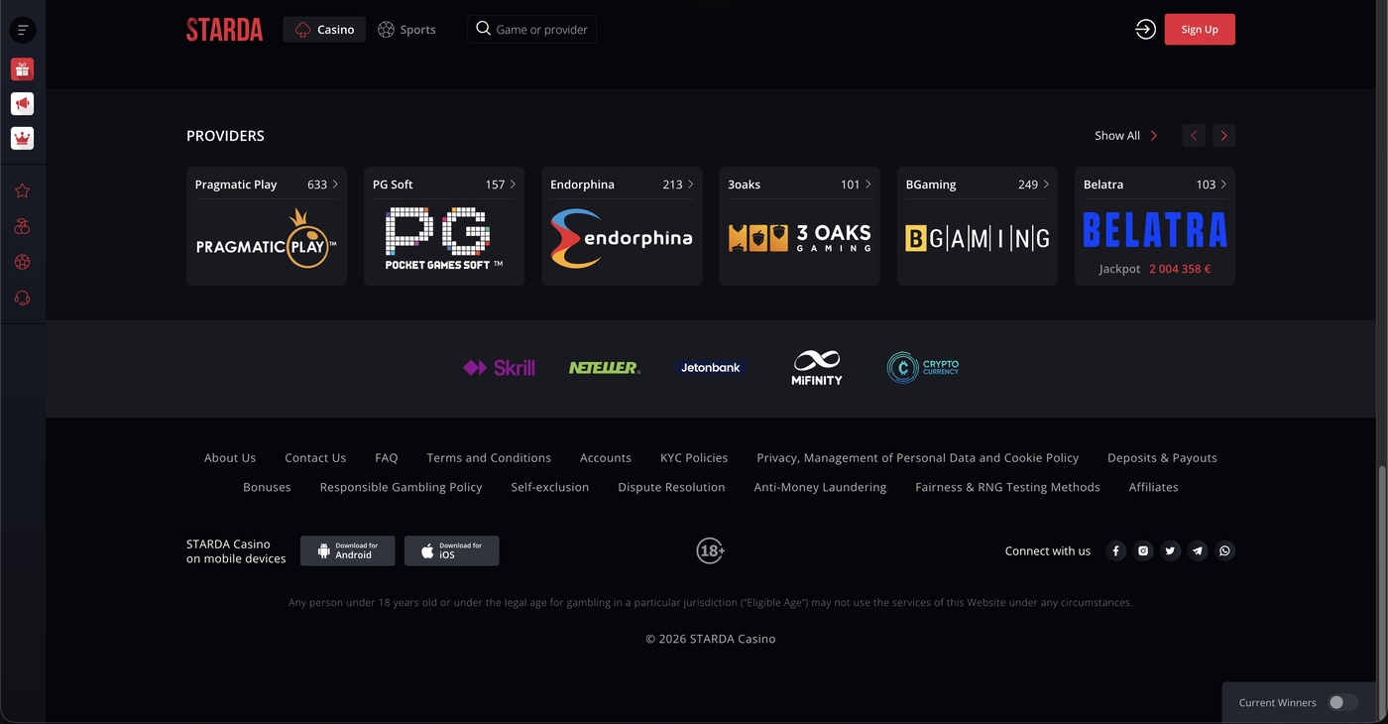The height and width of the screenshot is (724, 1388).
Task: Switch to the Sports tab
Action: pos(406,30)
